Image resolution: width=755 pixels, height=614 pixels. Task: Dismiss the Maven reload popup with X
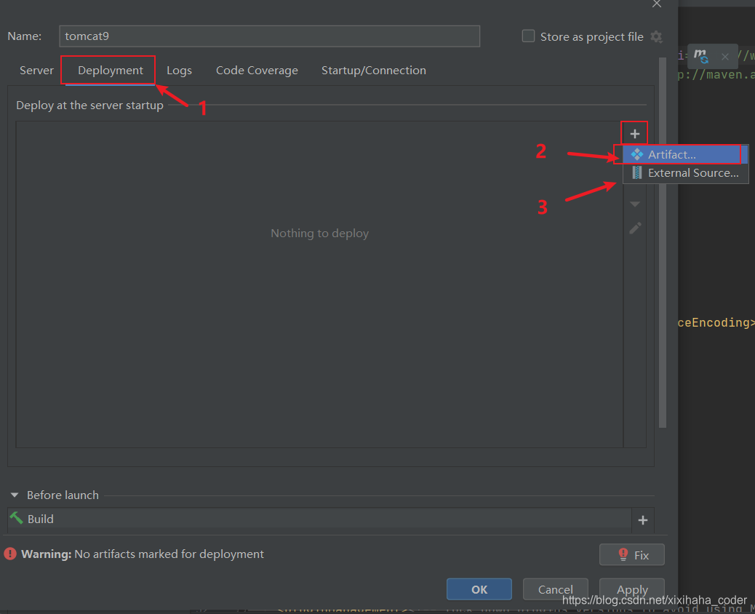[x=724, y=57]
